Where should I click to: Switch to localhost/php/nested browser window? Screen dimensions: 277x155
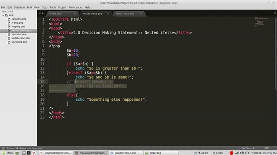[56, 153]
